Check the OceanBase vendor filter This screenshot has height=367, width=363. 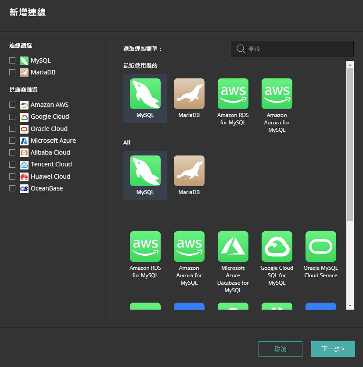click(x=12, y=188)
